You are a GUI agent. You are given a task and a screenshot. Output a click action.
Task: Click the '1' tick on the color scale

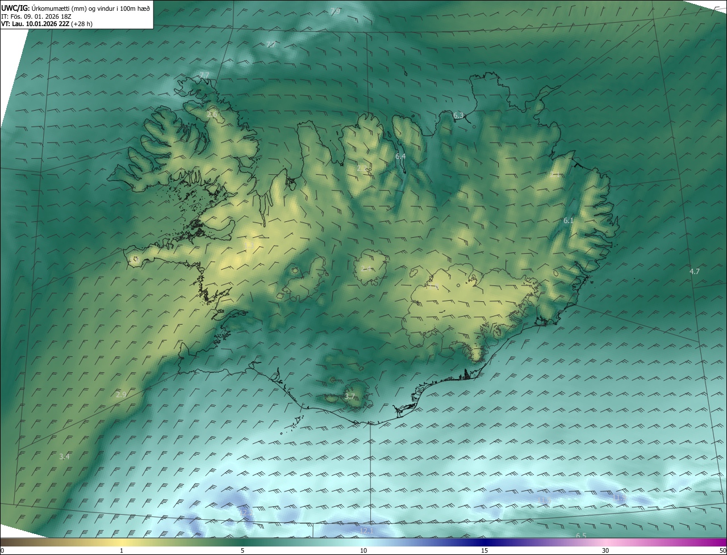[x=122, y=550]
